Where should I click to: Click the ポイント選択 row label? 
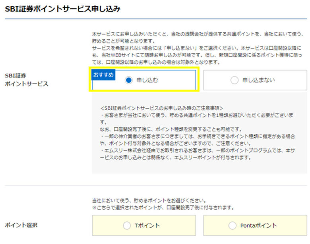21,225
